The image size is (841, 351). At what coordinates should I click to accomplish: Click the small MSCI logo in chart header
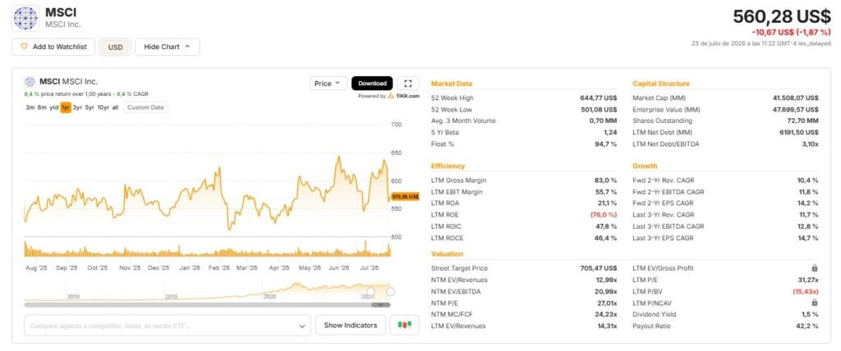[30, 82]
